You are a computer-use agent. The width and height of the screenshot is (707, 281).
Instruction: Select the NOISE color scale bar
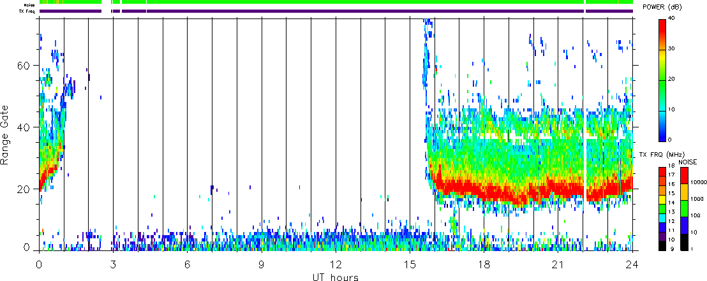tap(684, 208)
